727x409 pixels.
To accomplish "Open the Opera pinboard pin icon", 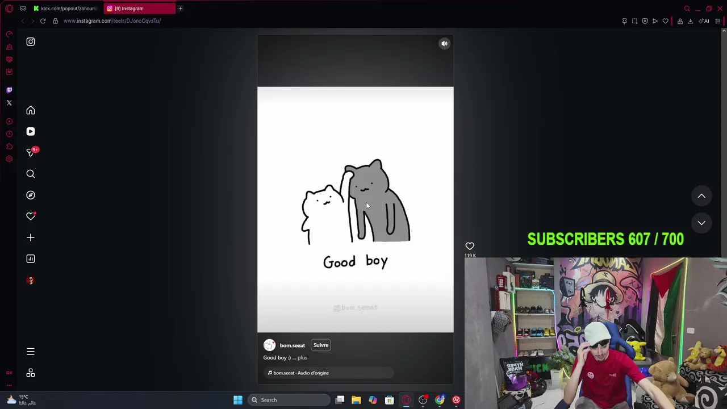I will click(x=624, y=21).
